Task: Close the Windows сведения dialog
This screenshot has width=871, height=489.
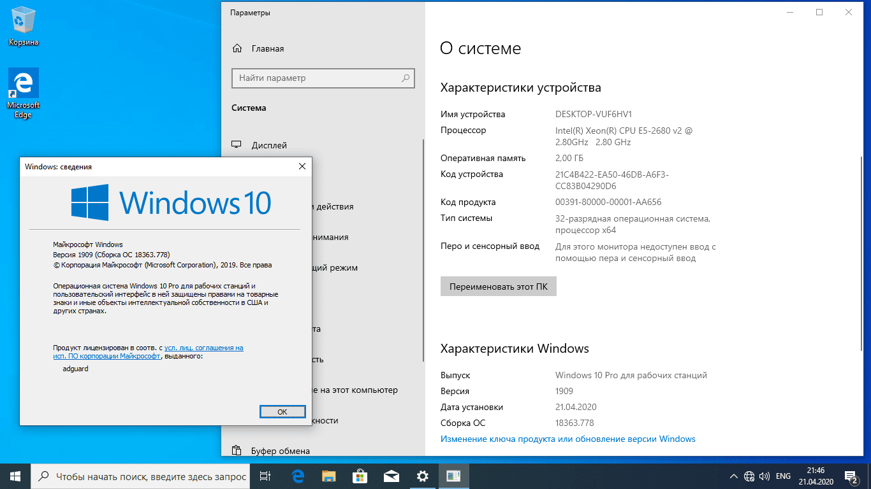Action: click(x=302, y=166)
